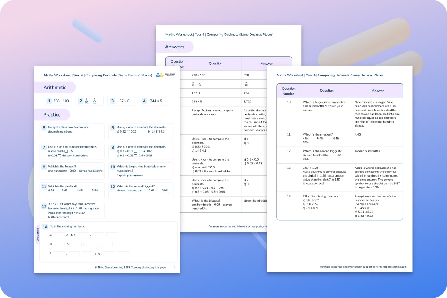Click question 1 '738 – 100' on the worksheet page
The width and height of the screenshot is (447, 298).
click(58, 101)
